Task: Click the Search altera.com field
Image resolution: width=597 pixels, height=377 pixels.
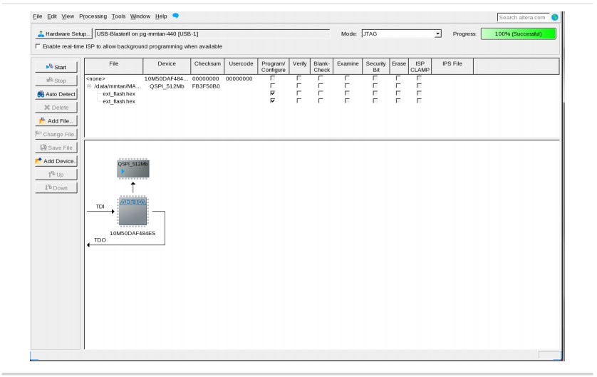Action: click(x=523, y=18)
